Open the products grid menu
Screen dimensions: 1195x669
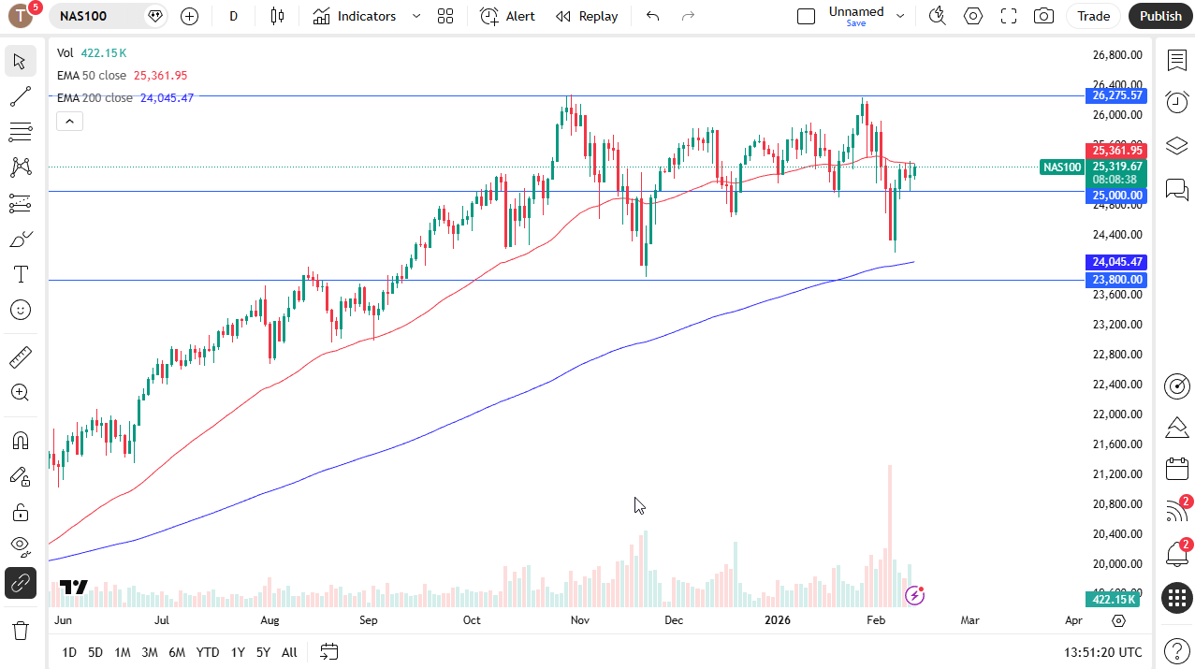[1176, 597]
